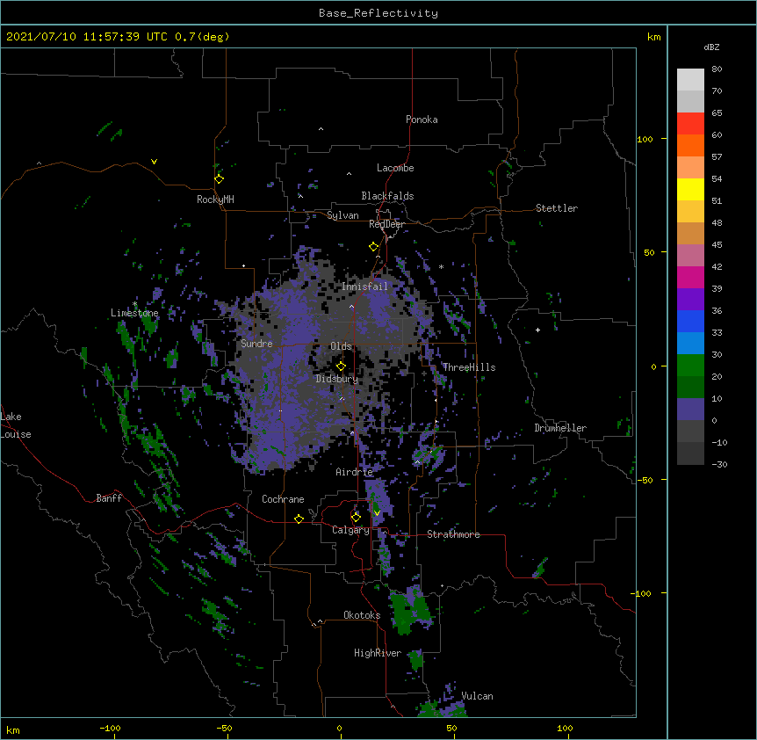Click the Cochrane city label
The width and height of the screenshot is (757, 740).
coord(283,499)
